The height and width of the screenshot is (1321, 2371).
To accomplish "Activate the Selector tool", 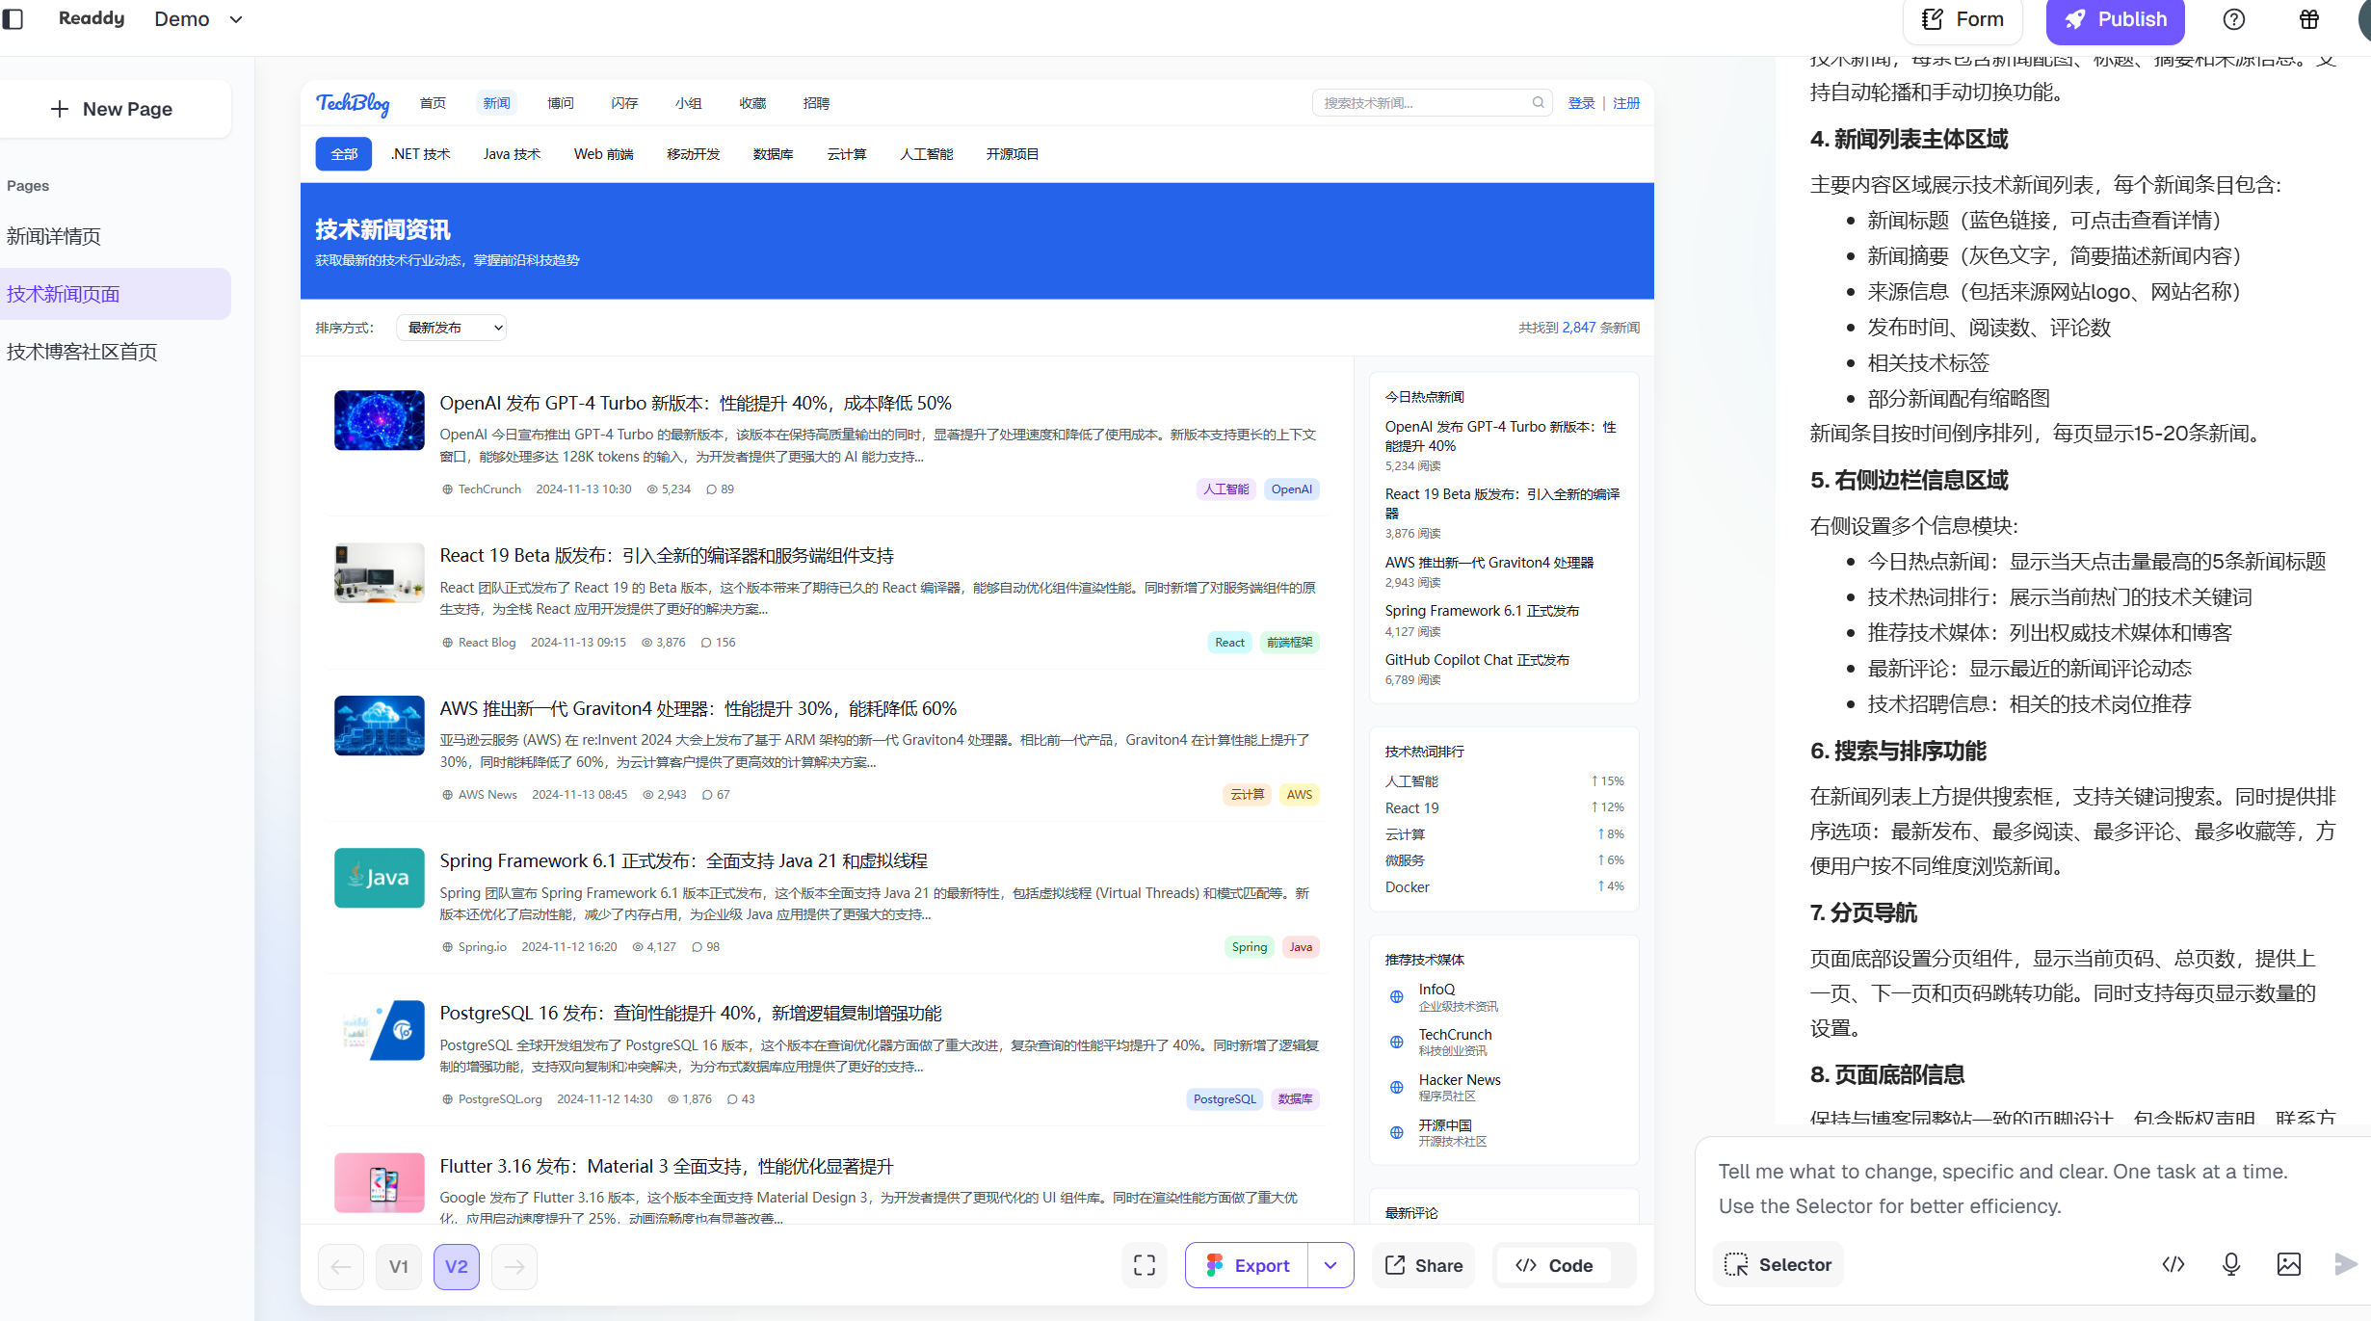I will point(1778,1264).
